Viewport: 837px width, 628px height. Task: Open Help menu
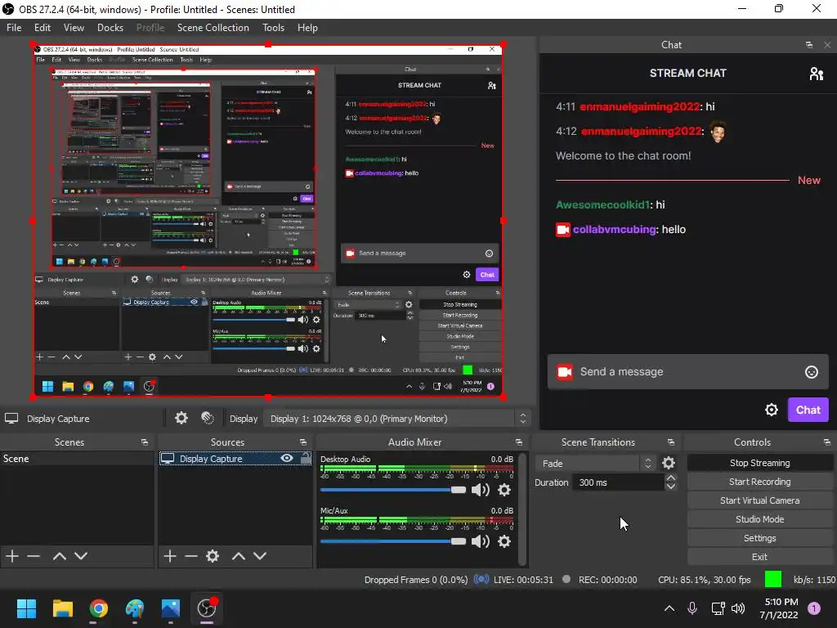click(307, 28)
